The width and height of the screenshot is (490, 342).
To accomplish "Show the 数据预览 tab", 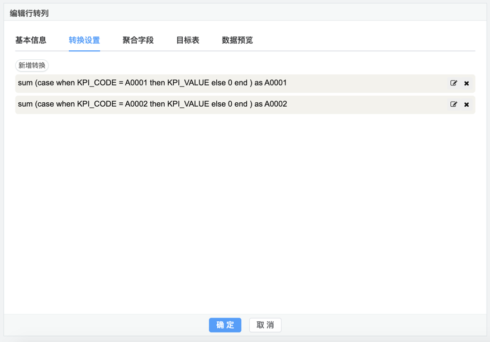I will tap(237, 40).
